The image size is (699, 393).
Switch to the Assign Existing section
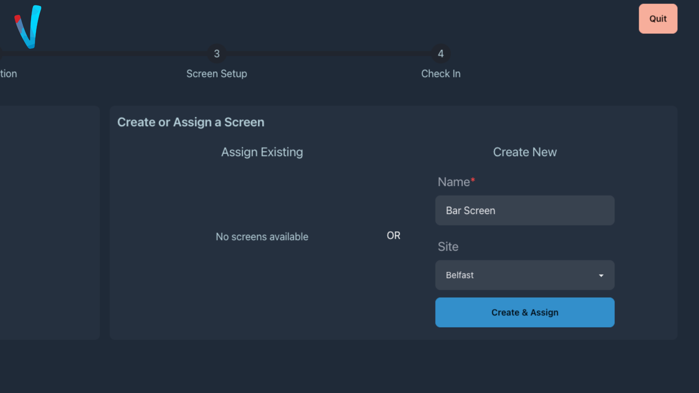pos(262,152)
